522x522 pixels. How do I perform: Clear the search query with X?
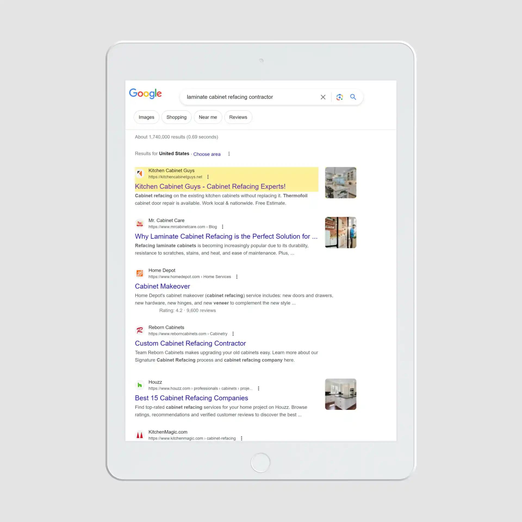pyautogui.click(x=323, y=97)
